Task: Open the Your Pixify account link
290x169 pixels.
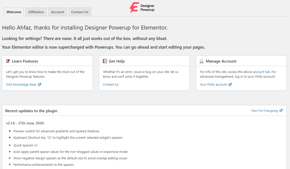Action: point(213,84)
